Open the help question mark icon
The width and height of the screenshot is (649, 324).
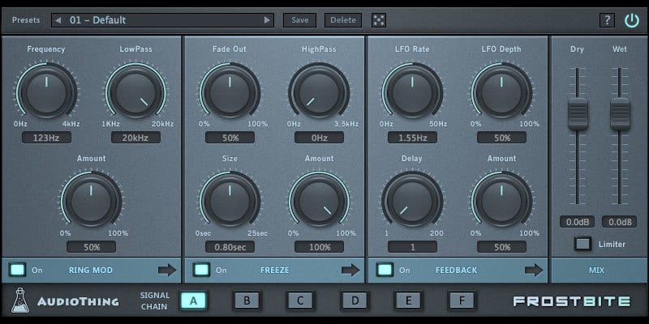[x=607, y=19]
